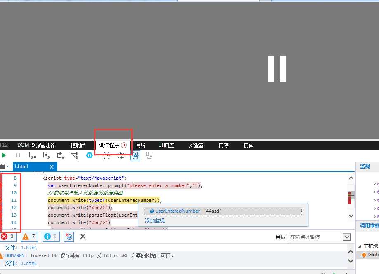This screenshot has width=379, height=274.
Task: Open the DOM 资源管理器 tab
Action: pos(36,145)
